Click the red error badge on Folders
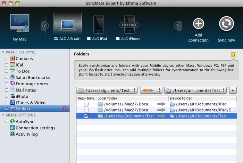Viewport: 243px width, 163px height. point(64,109)
